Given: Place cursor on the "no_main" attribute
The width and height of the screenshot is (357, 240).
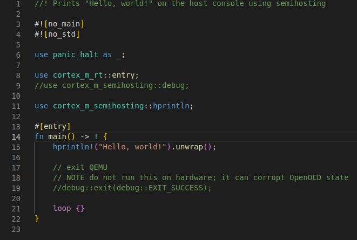Looking at the screenshot, I should (x=64, y=24).
